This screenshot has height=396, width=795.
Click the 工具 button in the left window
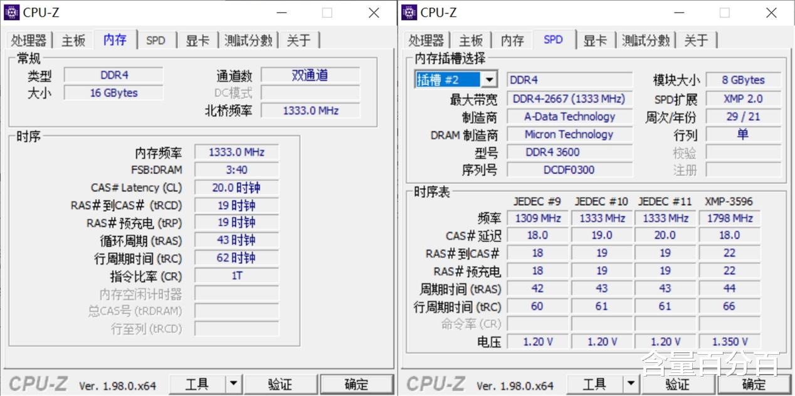tap(199, 384)
